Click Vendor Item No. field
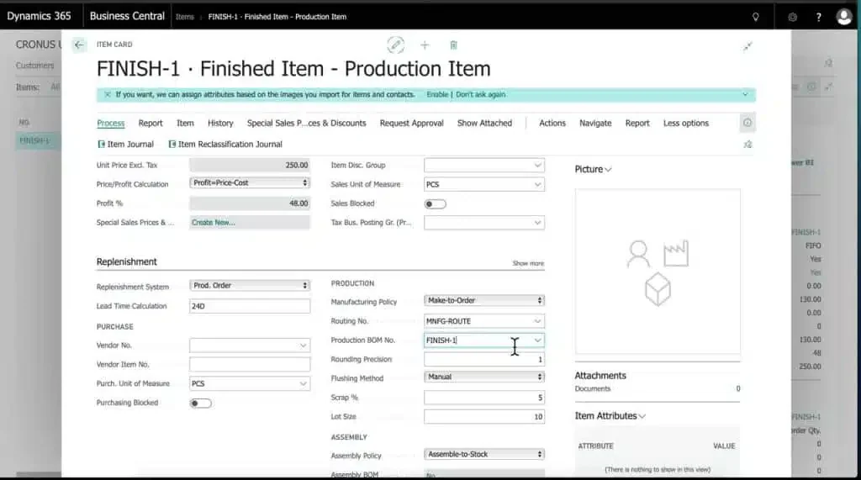 point(250,364)
